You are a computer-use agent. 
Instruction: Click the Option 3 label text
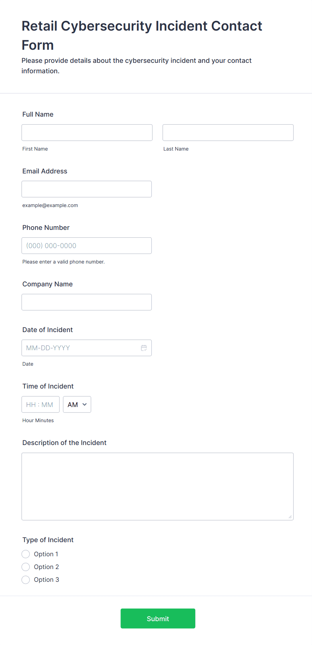tap(46, 580)
